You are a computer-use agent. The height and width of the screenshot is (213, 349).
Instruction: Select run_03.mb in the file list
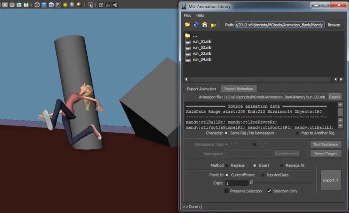[x=202, y=53]
